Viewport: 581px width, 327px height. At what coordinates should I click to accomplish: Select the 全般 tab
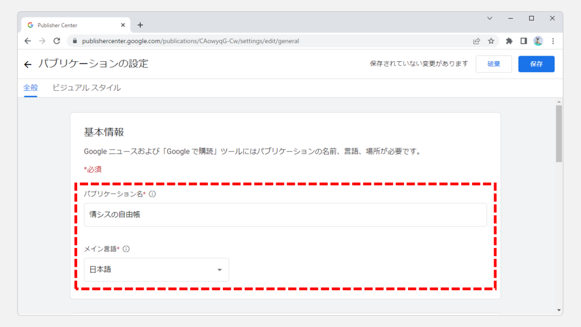30,88
